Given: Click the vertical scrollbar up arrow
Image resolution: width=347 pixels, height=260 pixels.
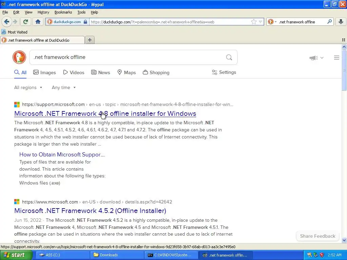Looking at the screenshot, I should (x=344, y=47).
